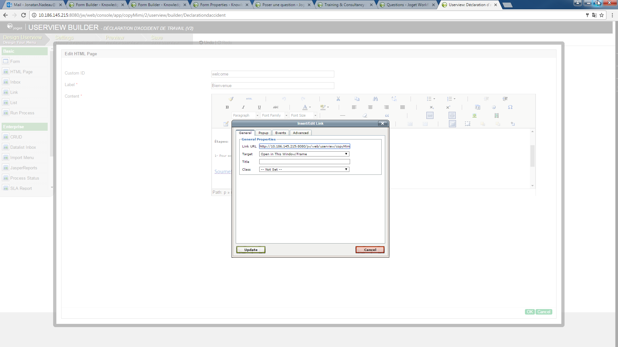Apply blockquote formatting
618x347 pixels.
point(387,115)
